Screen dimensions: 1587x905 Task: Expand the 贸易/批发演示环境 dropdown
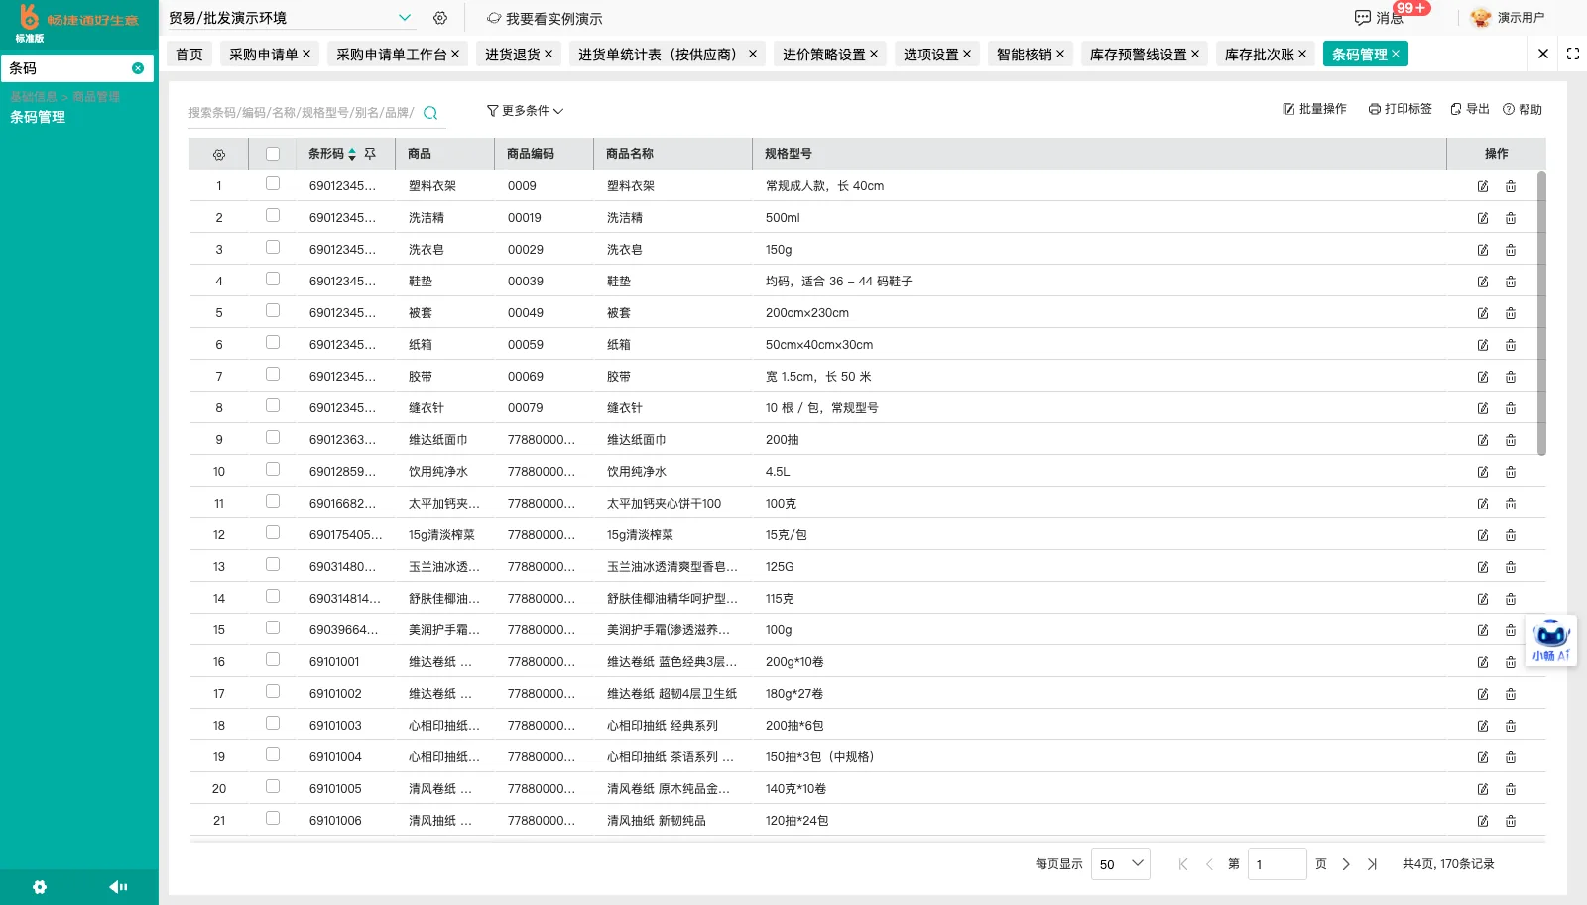coord(404,18)
